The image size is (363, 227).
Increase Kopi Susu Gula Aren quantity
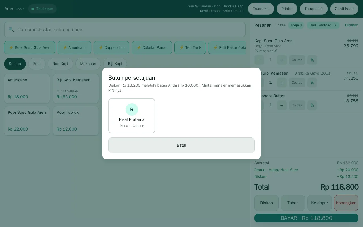pyautogui.click(x=282, y=60)
